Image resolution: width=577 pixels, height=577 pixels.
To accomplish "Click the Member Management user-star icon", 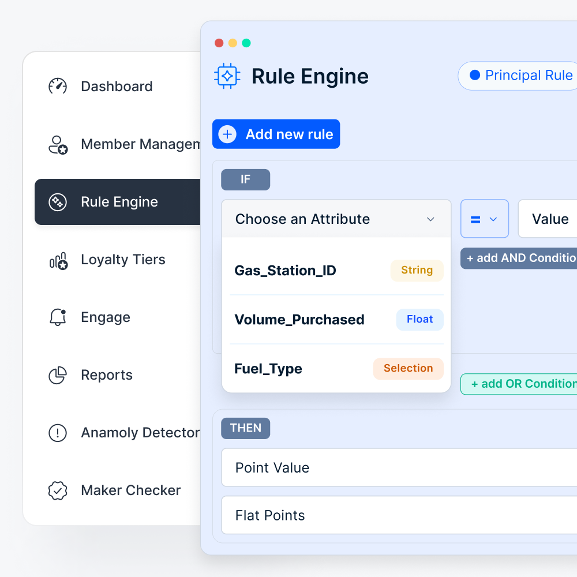I will [58, 145].
